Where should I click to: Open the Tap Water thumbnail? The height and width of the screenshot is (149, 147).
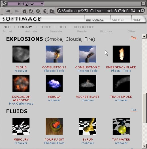click(x=121, y=126)
